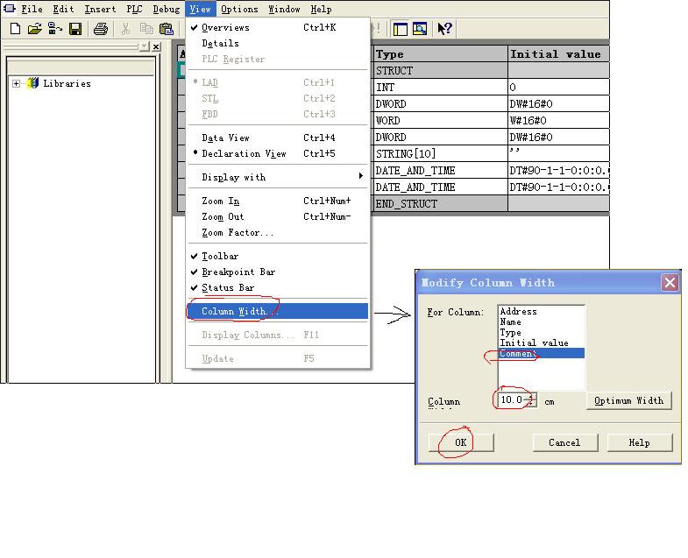Expand the Libraries tree node

coord(17,83)
